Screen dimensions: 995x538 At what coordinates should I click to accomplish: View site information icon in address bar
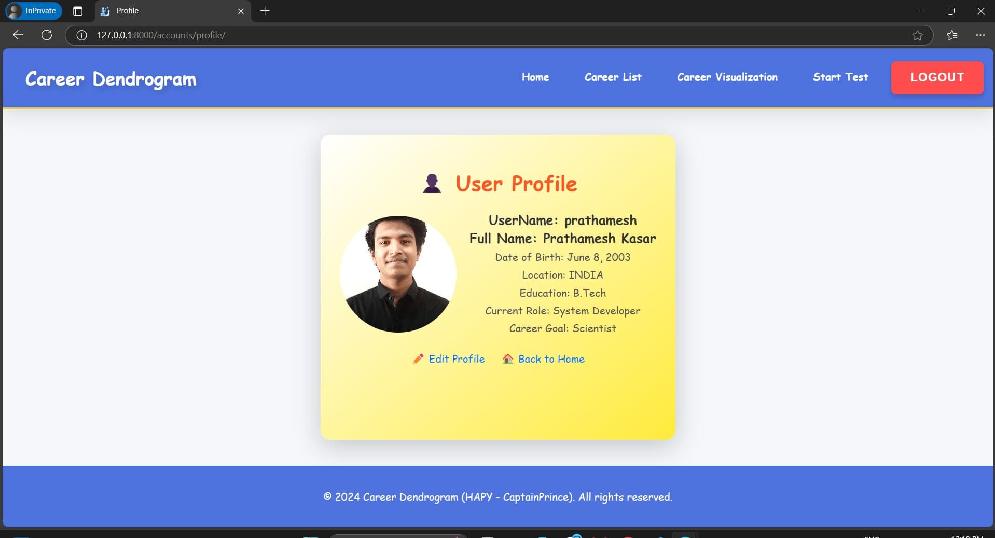pyautogui.click(x=81, y=35)
